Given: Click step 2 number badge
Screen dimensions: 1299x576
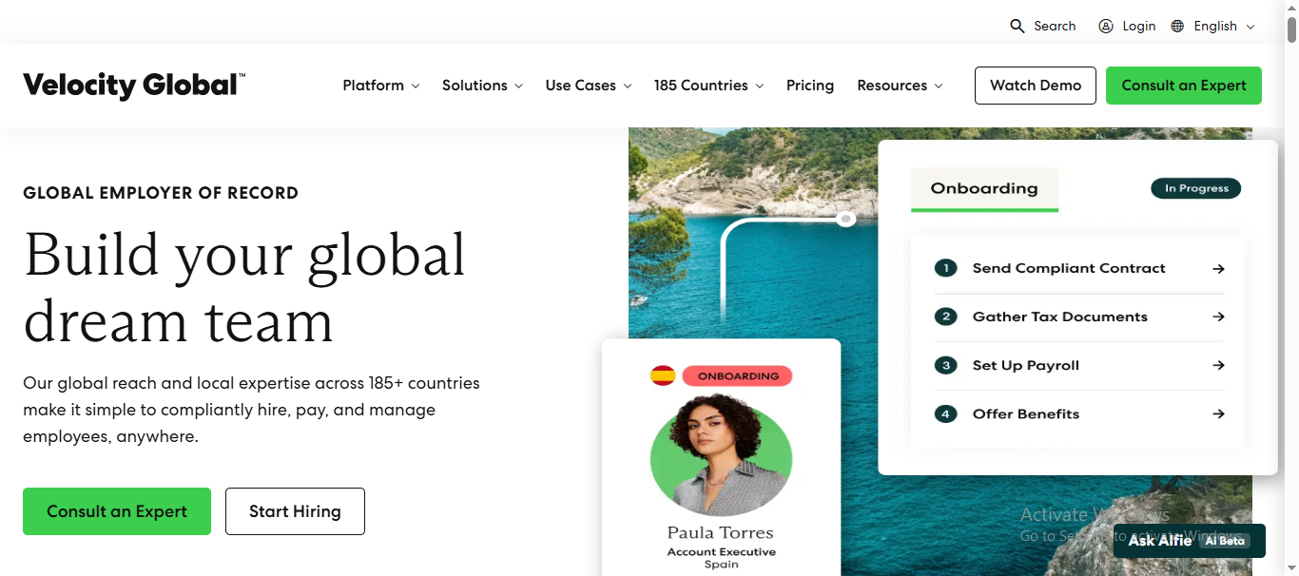Looking at the screenshot, I should coord(945,317).
